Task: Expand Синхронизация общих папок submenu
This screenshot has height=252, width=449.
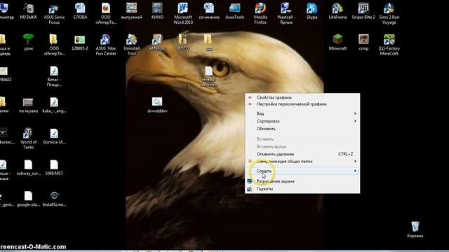Action: point(302,162)
